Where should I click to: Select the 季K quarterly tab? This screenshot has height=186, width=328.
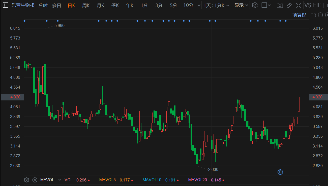115,5
